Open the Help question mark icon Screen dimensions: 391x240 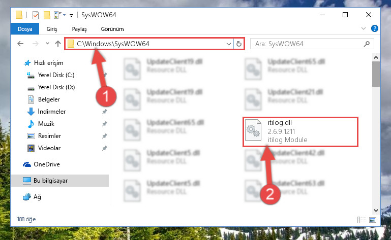[374, 28]
